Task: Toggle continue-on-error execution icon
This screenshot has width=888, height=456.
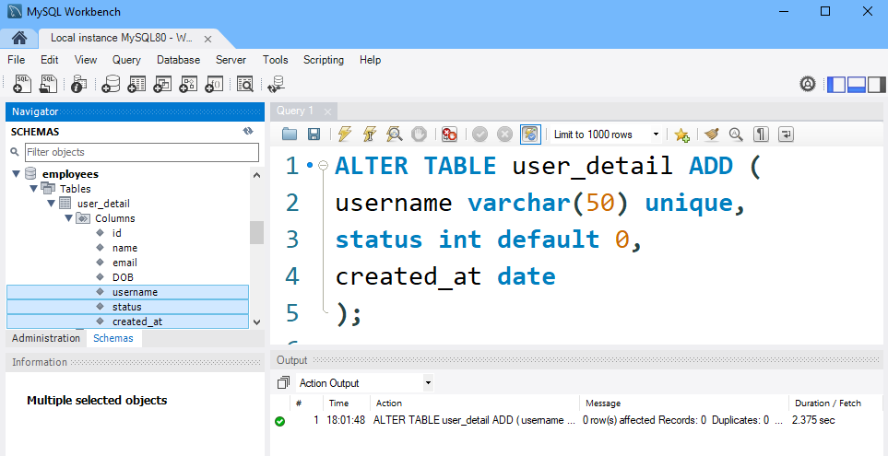Action: pyautogui.click(x=449, y=134)
